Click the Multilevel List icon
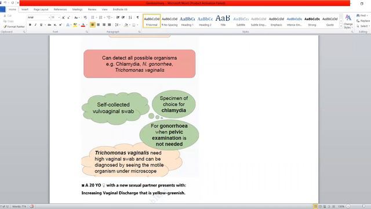This screenshot has width=371, height=209. pos(108,17)
